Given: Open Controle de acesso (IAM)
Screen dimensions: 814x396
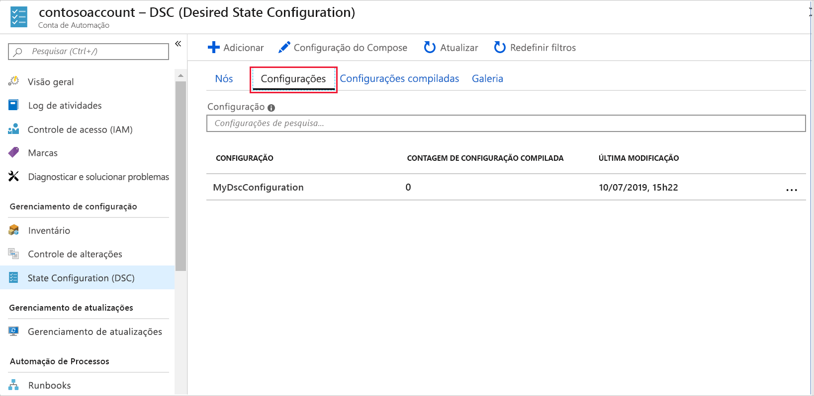Looking at the screenshot, I should (x=80, y=130).
